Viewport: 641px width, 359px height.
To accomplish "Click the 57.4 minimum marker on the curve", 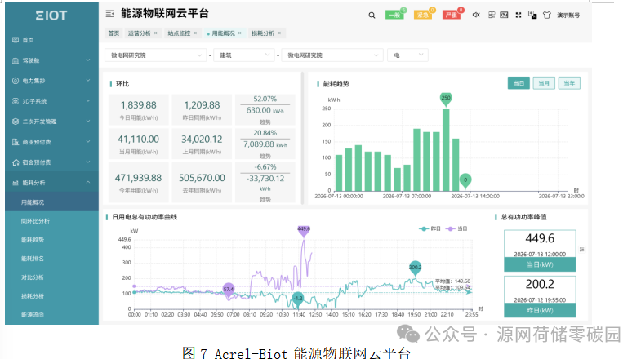I will [229, 290].
